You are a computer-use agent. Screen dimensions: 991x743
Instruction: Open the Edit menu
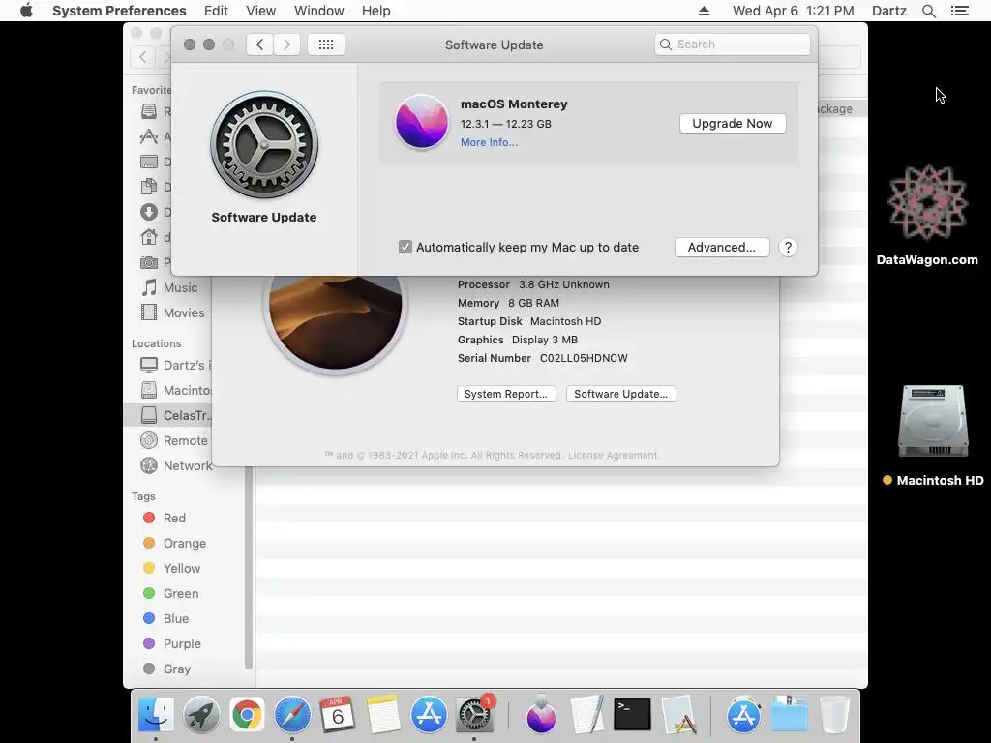point(216,11)
